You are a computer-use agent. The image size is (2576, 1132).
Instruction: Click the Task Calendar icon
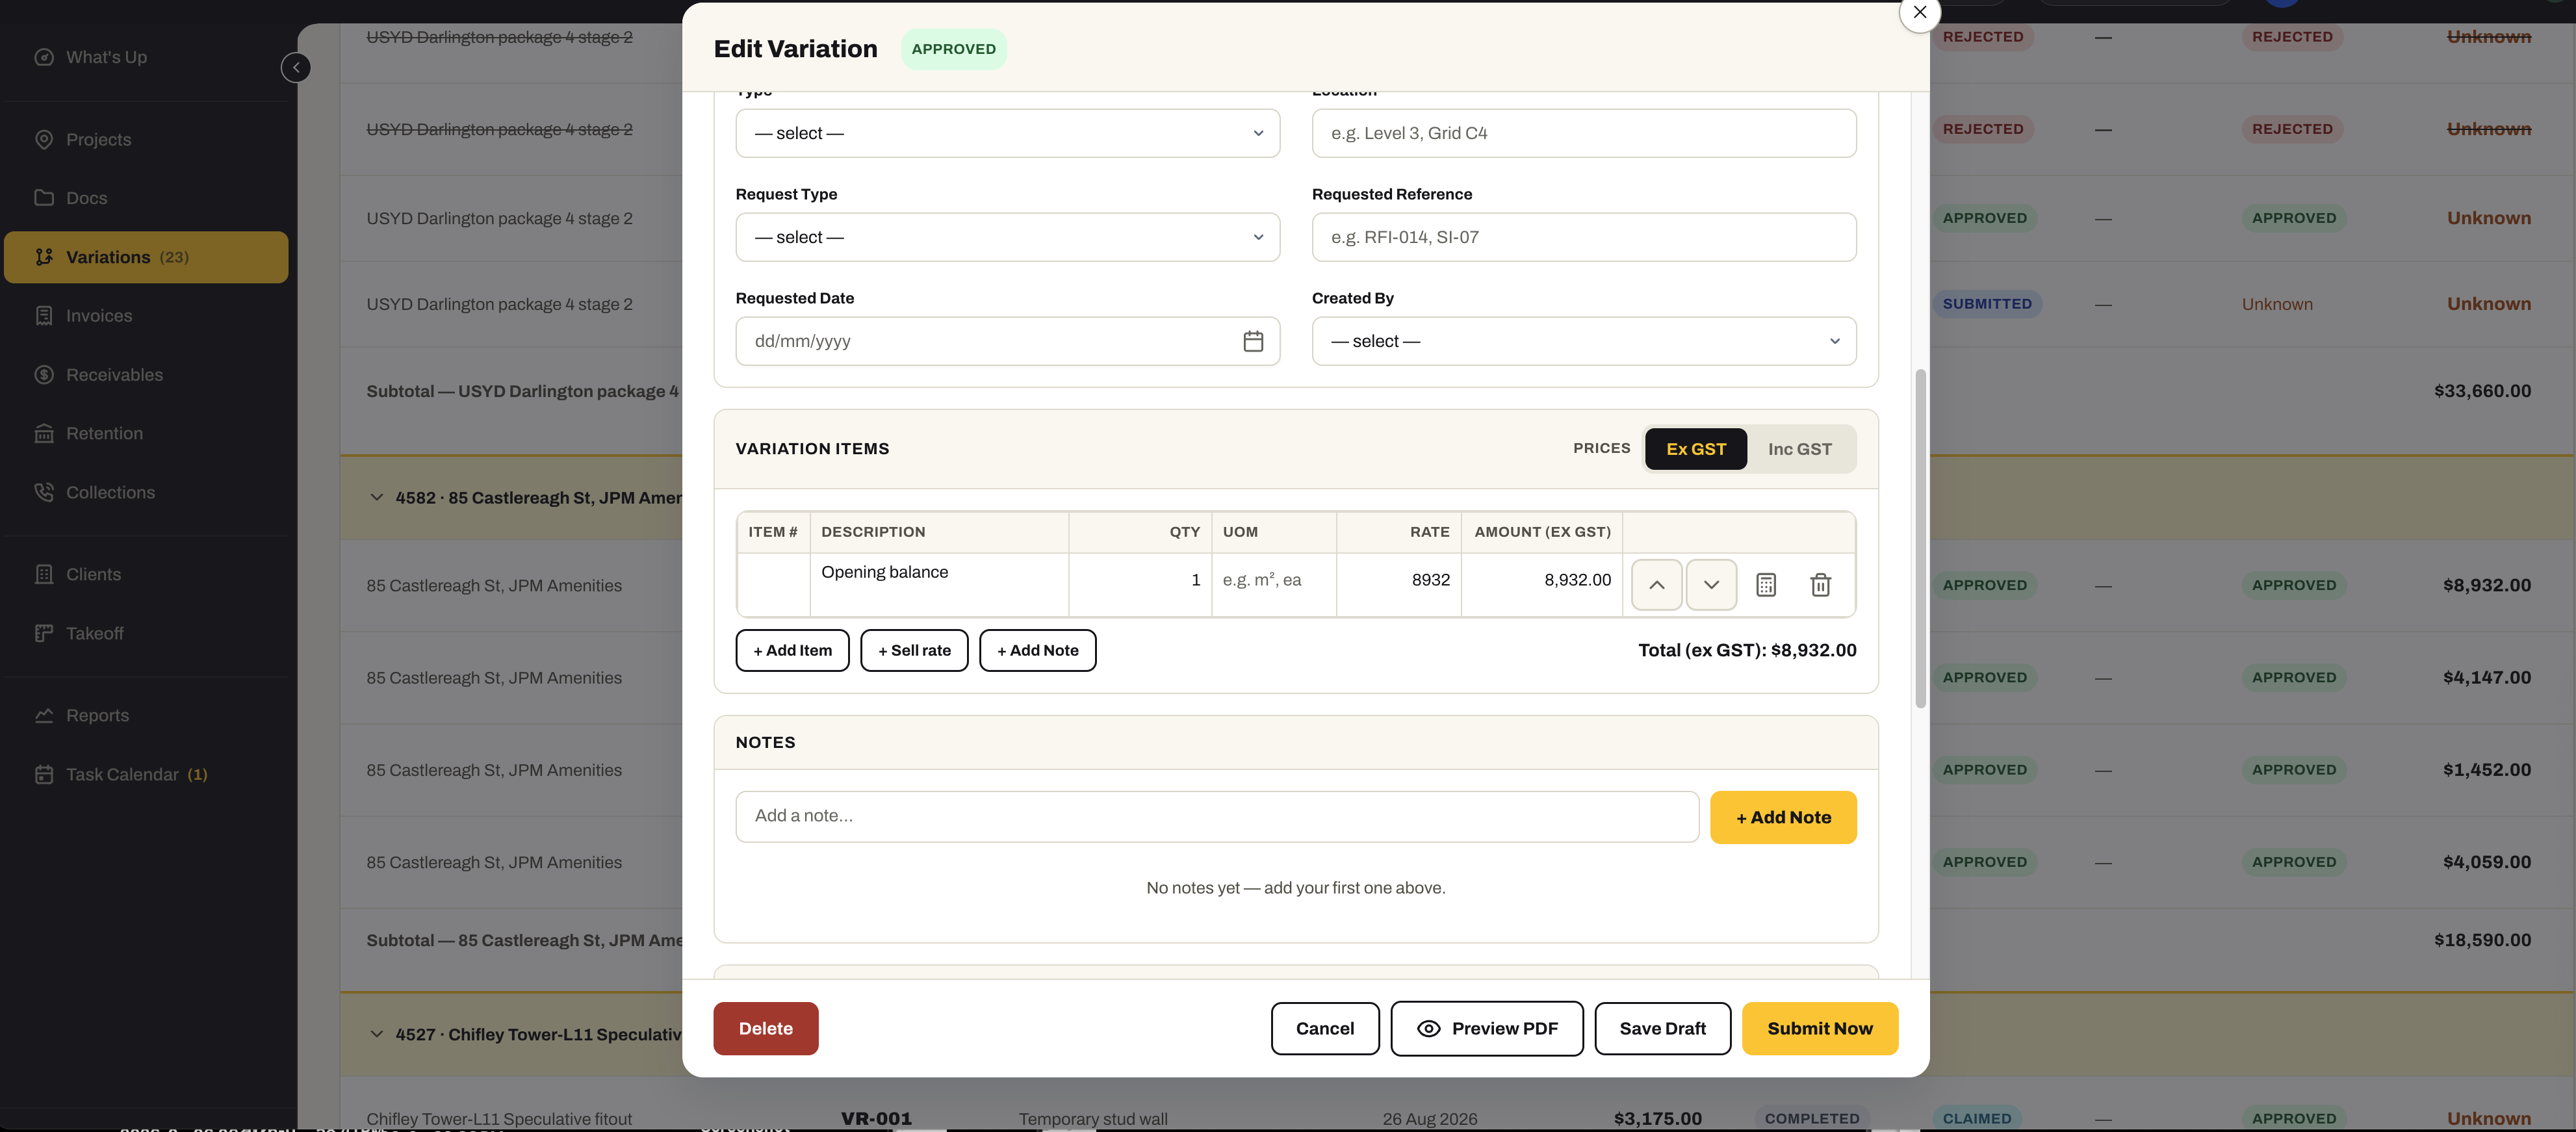pos(44,774)
